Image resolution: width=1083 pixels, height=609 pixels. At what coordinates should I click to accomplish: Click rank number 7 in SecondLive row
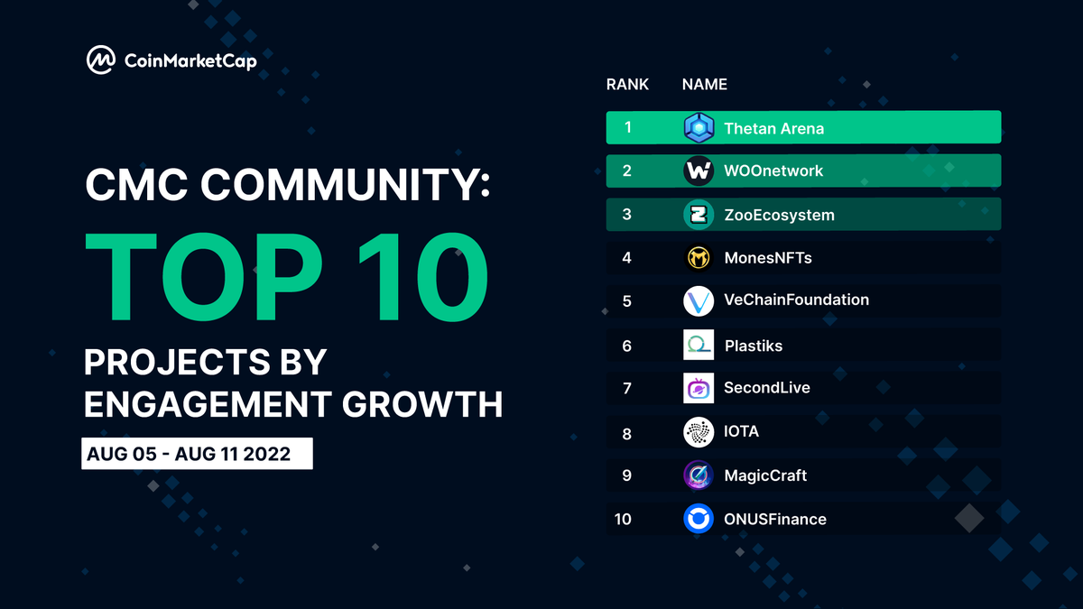pyautogui.click(x=627, y=388)
